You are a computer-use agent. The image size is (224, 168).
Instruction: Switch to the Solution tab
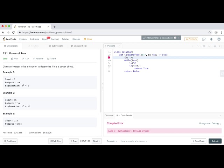click(x=34, y=46)
